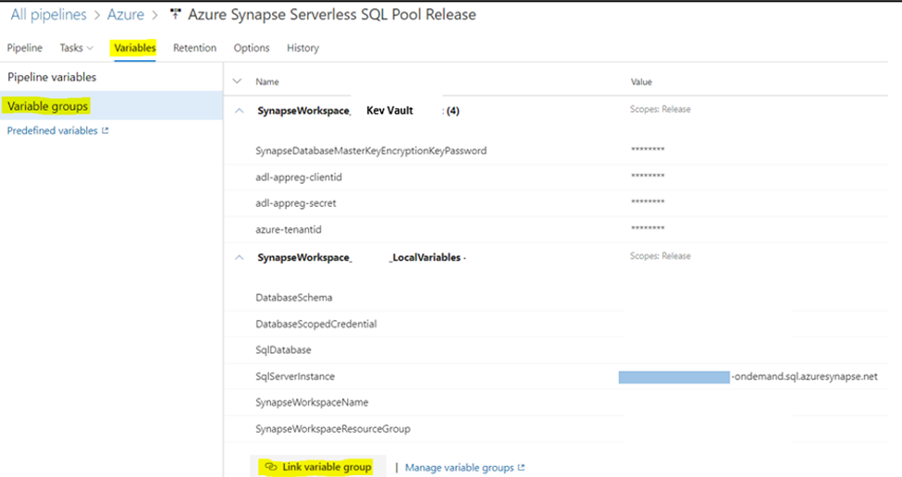Open the All pipelines breadcrumb
The width and height of the screenshot is (902, 477).
48,15
